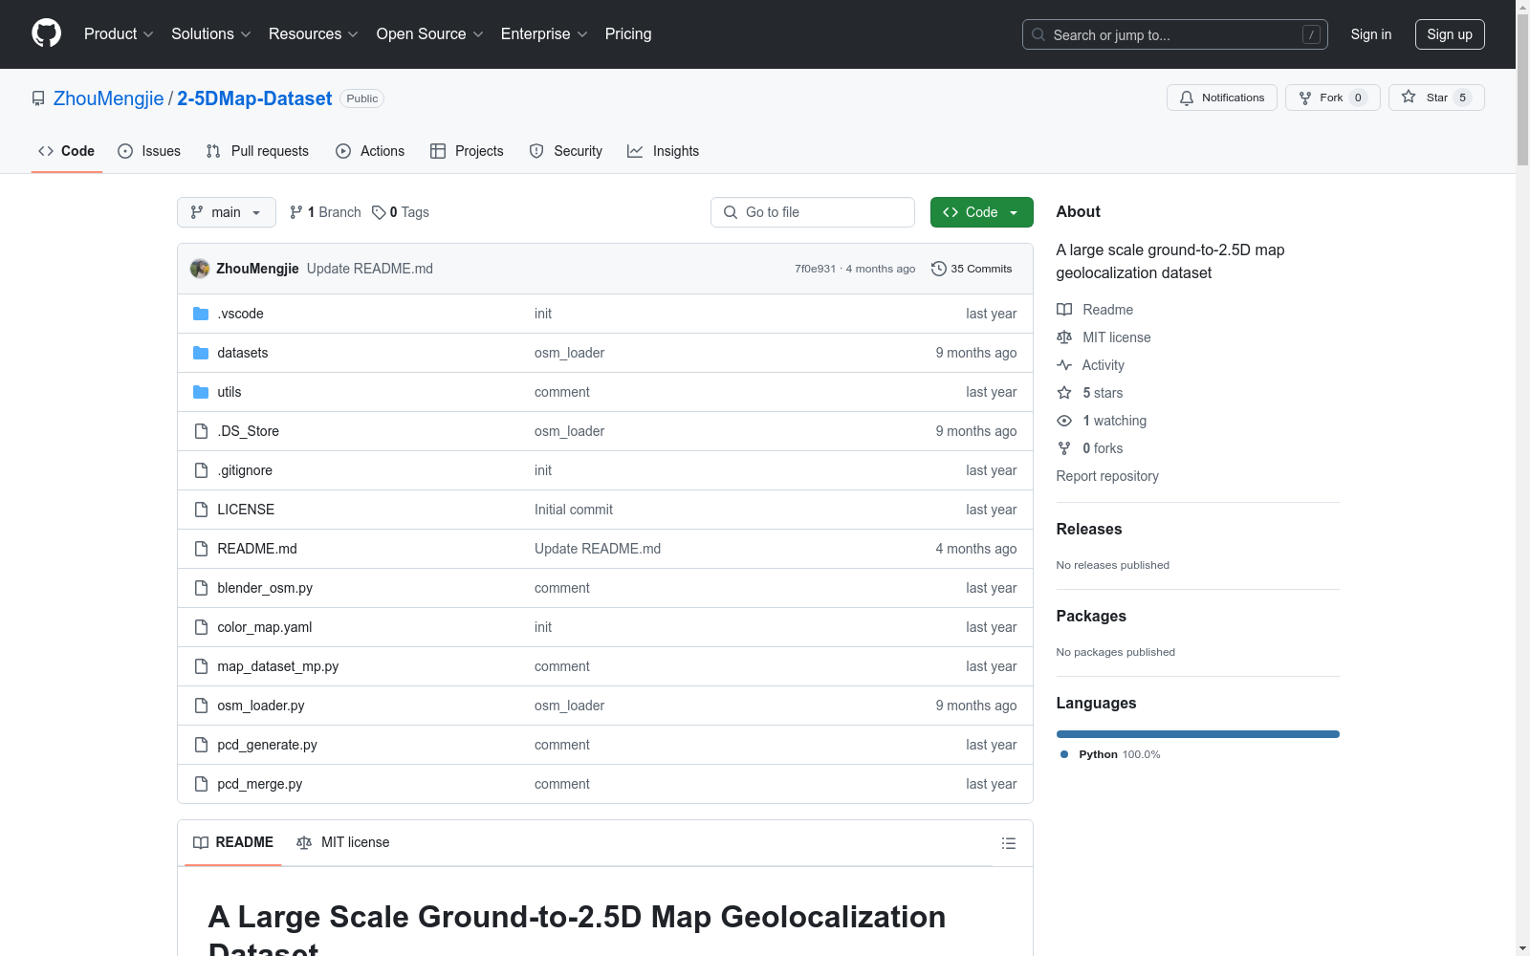Click the eye icon beside 1 watching
The image size is (1530, 956).
tap(1064, 421)
